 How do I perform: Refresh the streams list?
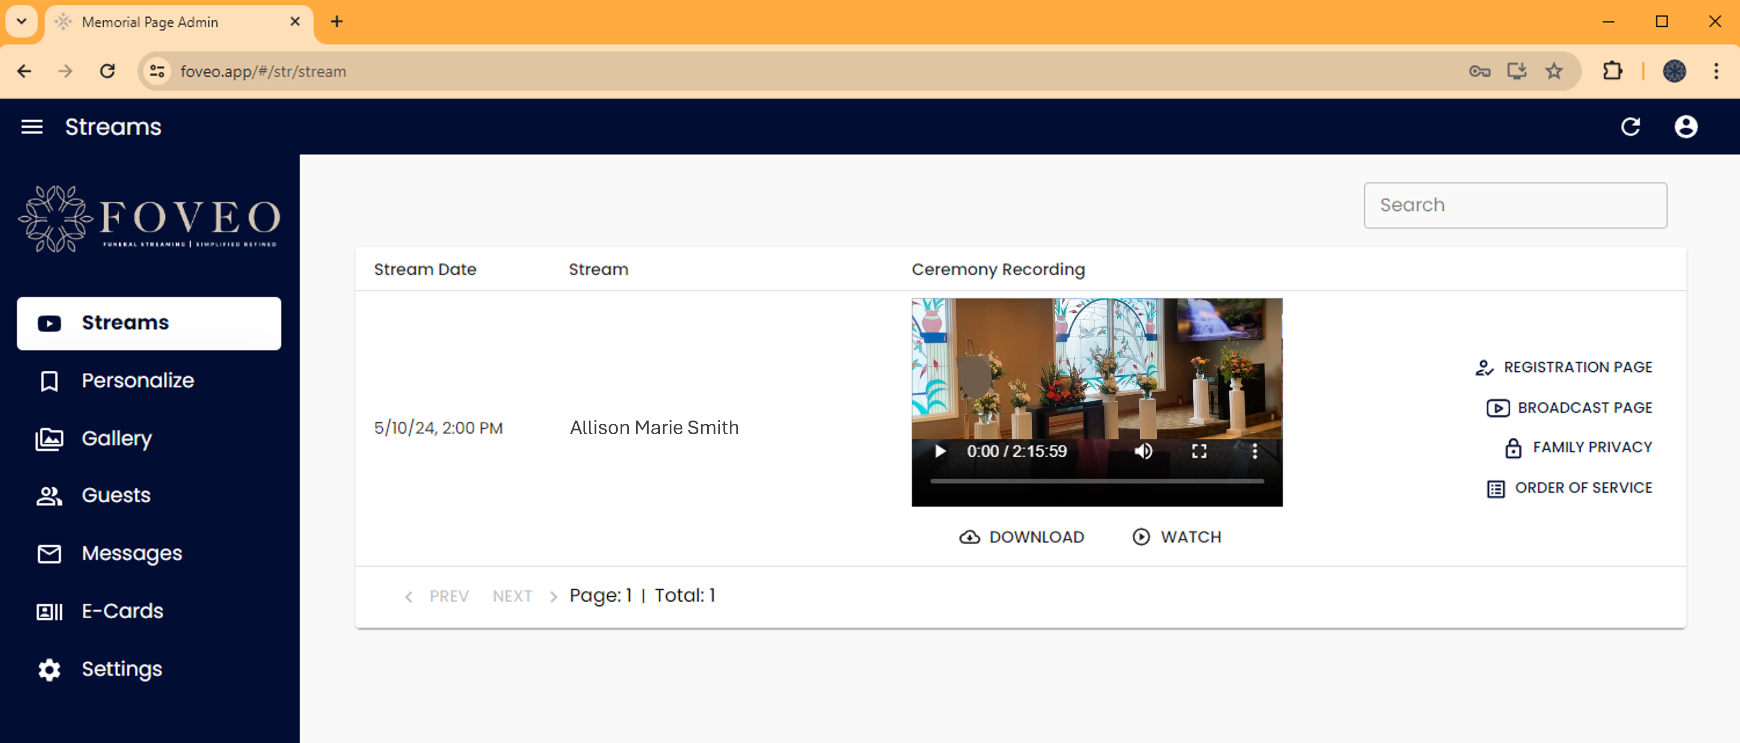(x=1631, y=127)
